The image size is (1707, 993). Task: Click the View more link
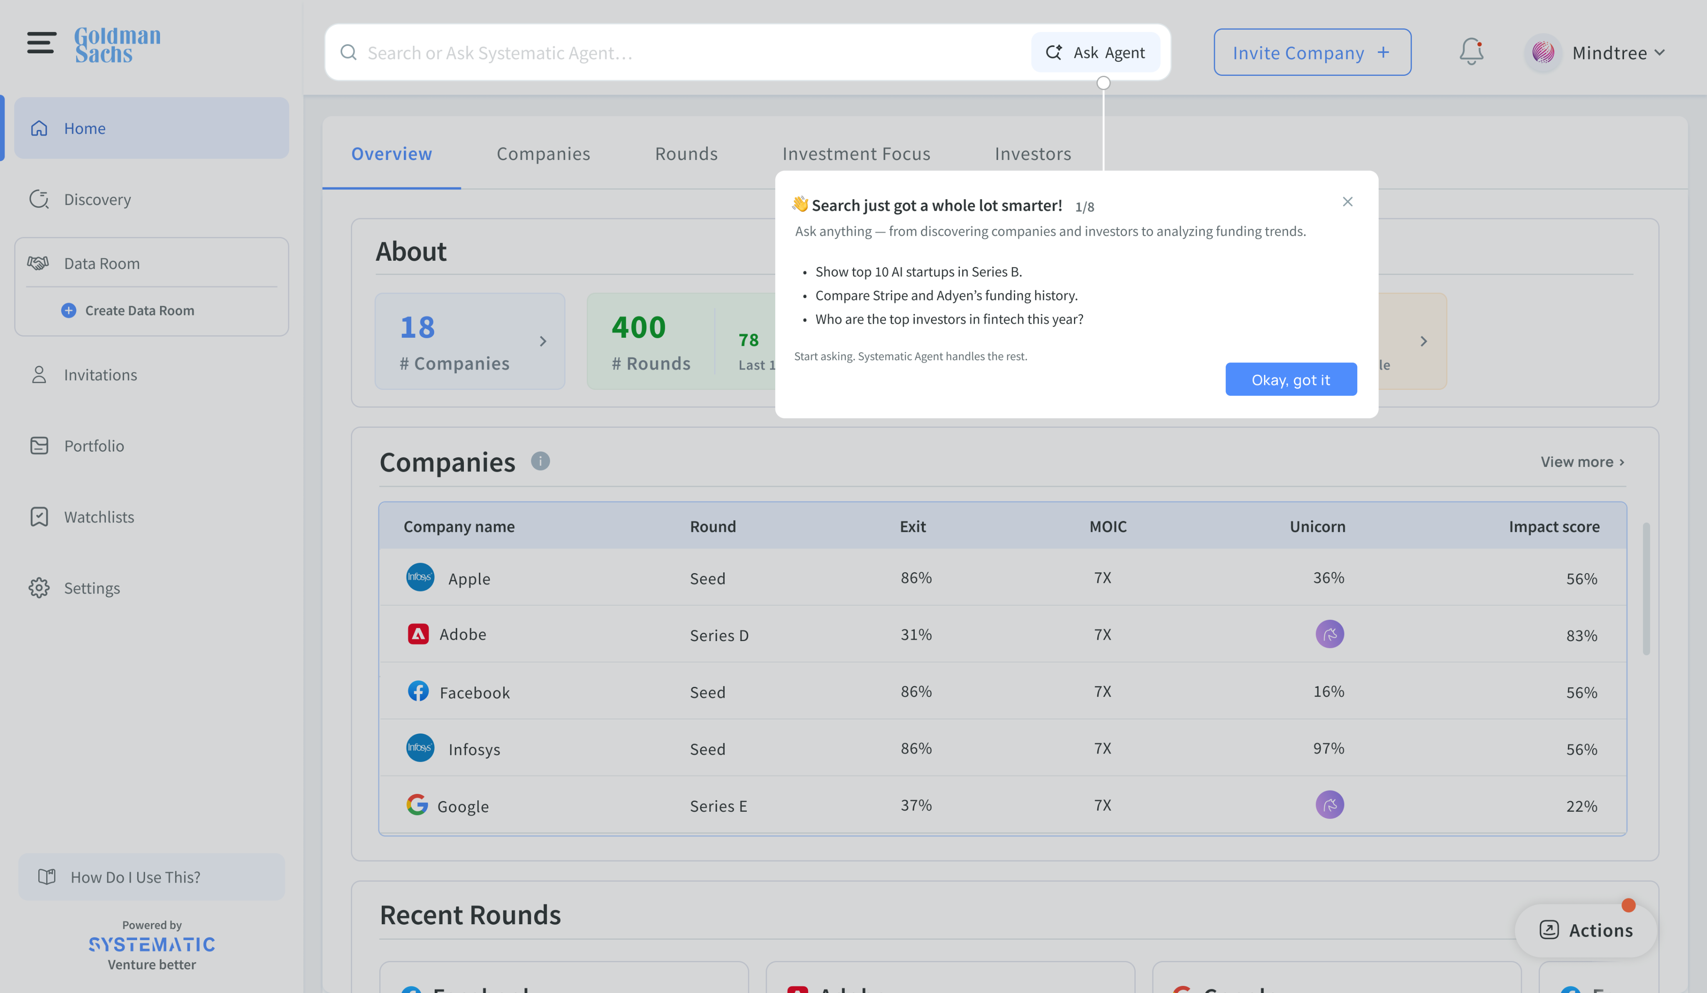(1582, 462)
